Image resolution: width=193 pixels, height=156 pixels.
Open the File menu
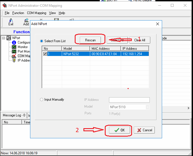[7, 13]
